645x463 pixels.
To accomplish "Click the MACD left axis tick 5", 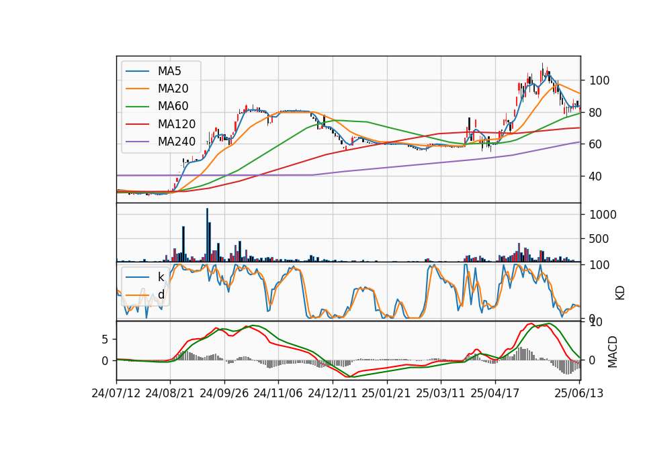I will tap(105, 340).
